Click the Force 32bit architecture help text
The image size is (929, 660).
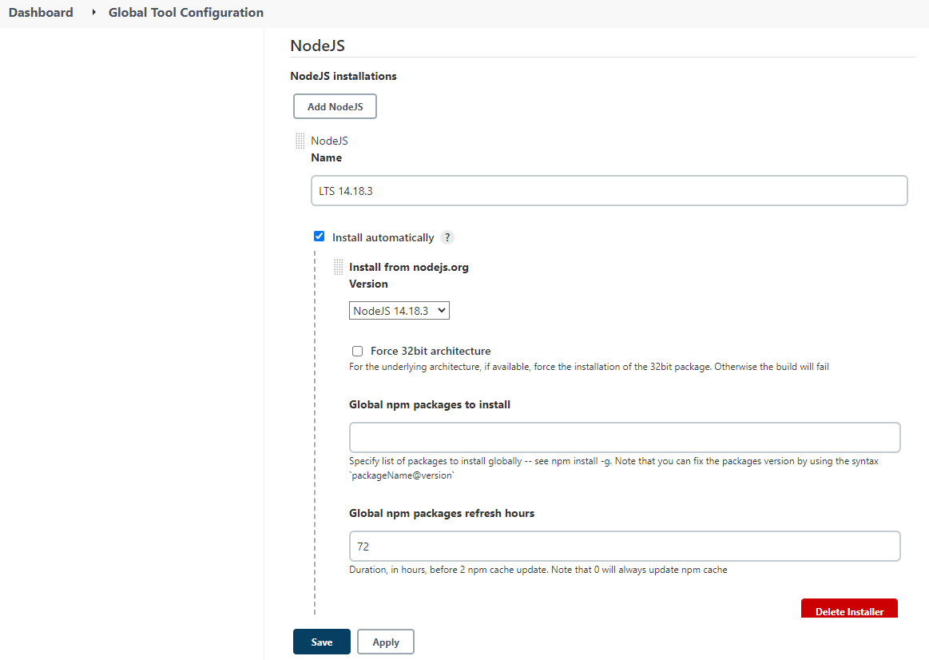point(589,367)
